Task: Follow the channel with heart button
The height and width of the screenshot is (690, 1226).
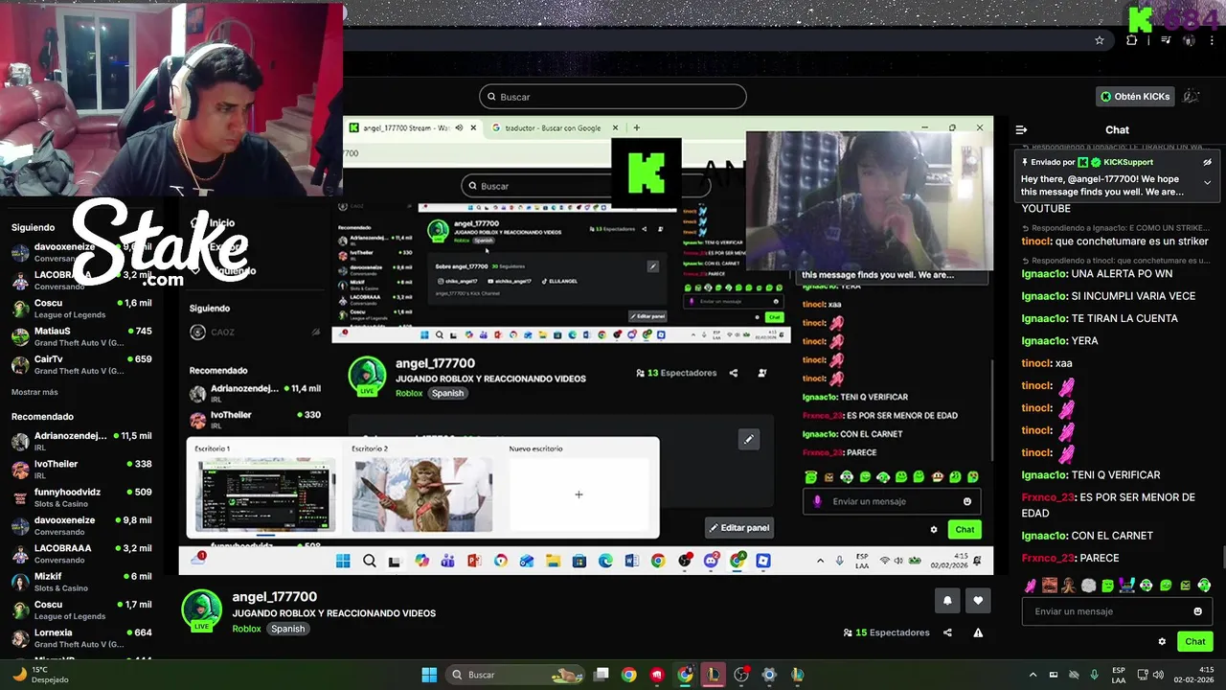Action: click(978, 600)
